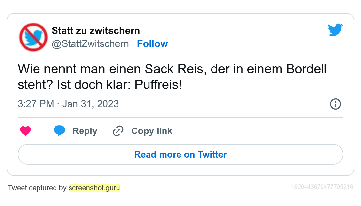Like the tweet with the heart icon
This screenshot has width=361, height=206.
[x=25, y=131]
